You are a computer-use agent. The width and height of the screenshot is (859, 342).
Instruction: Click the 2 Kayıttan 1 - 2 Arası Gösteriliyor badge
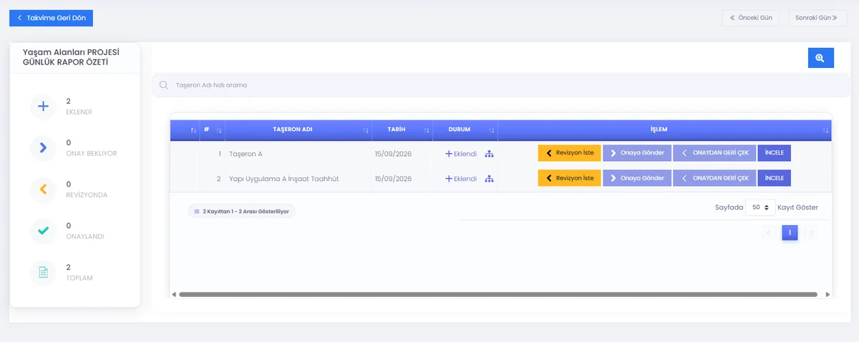tap(242, 212)
